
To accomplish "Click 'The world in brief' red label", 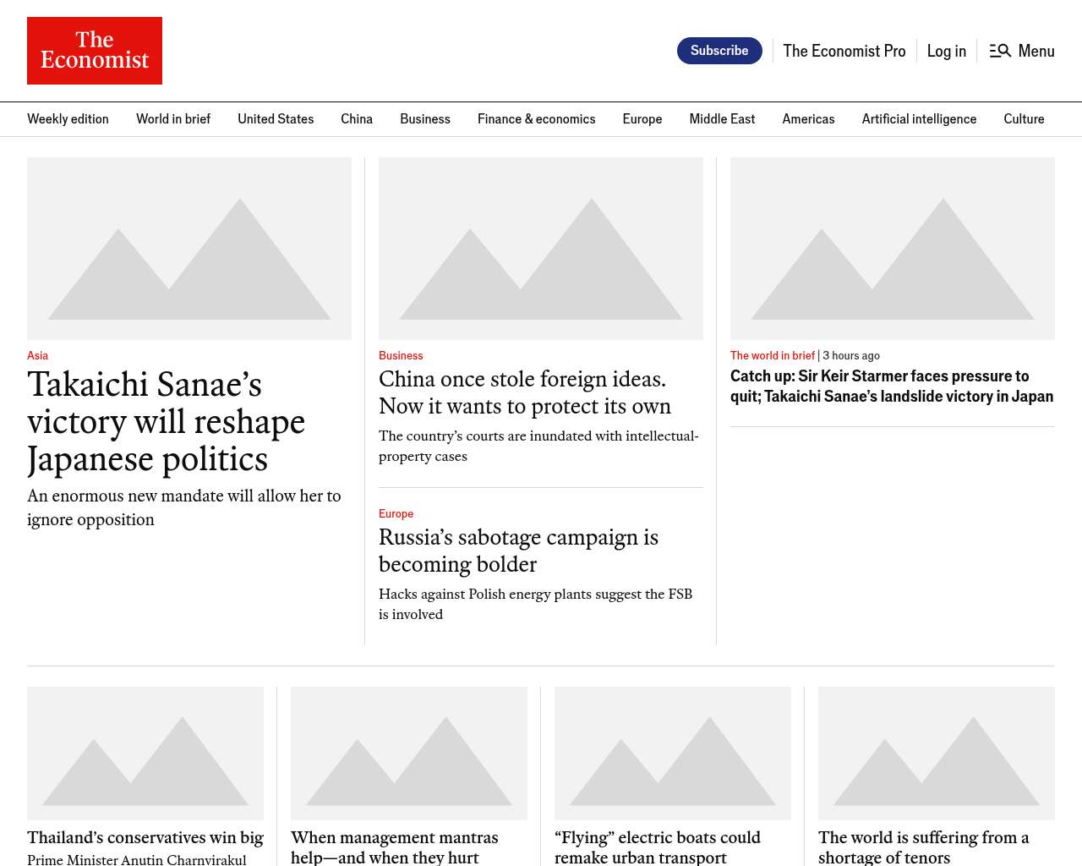I will pos(773,355).
